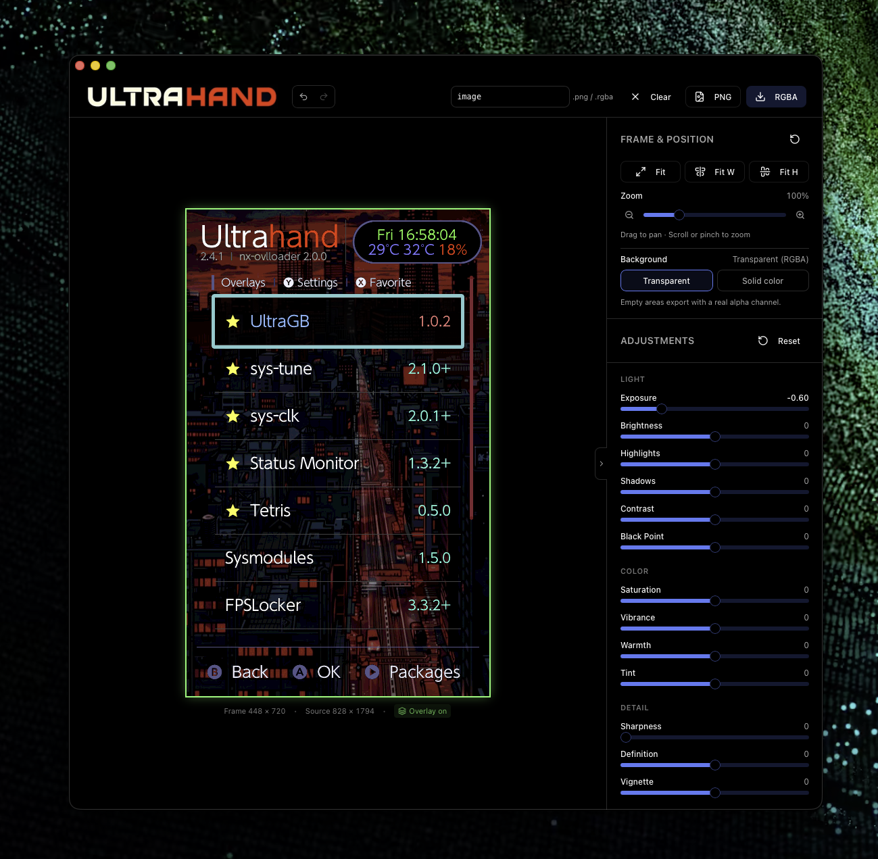This screenshot has height=859, width=878.
Task: Click the X button icon by Favorite
Action: pyautogui.click(x=361, y=283)
